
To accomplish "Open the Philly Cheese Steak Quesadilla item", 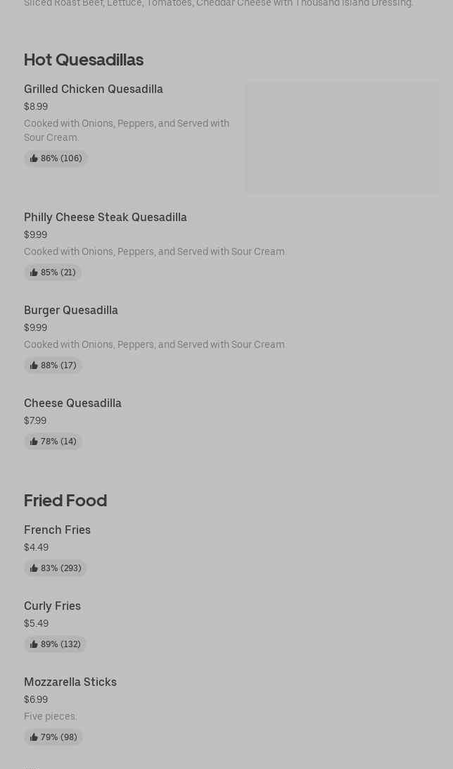I will pos(106,218).
